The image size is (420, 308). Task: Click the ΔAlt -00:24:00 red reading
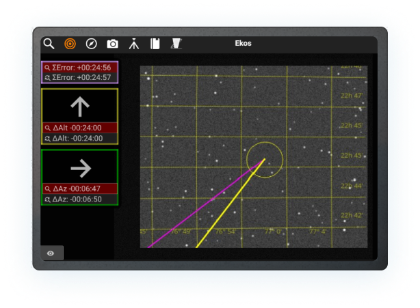(80, 128)
